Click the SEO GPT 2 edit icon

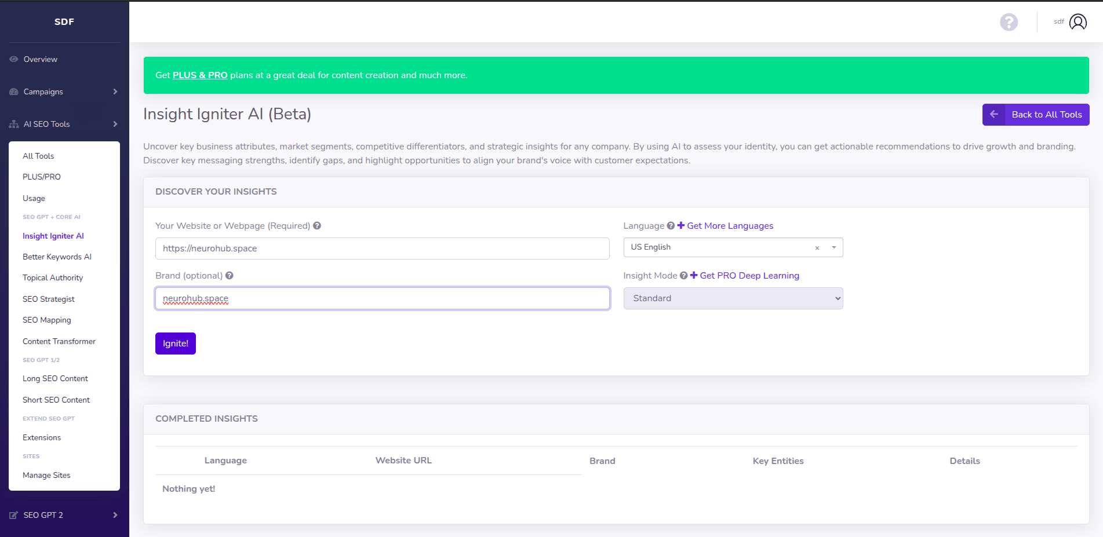coord(14,515)
